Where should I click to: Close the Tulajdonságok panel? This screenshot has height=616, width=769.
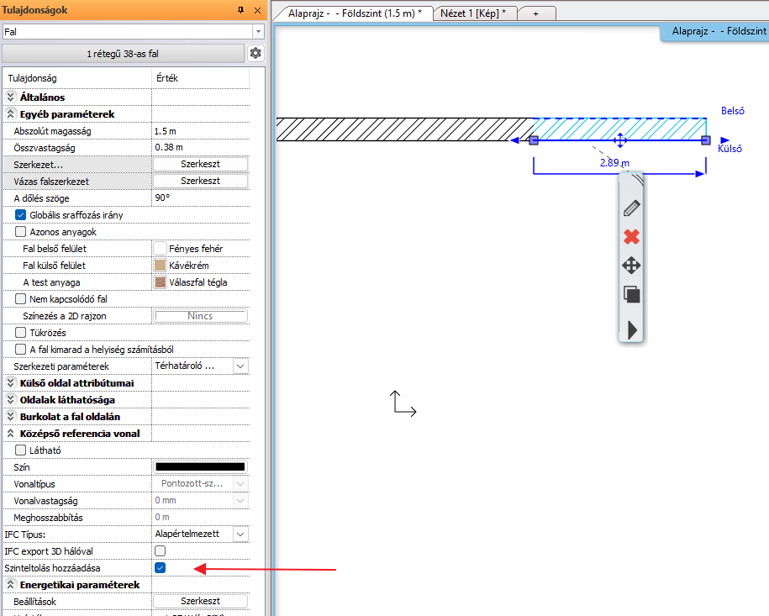[257, 10]
